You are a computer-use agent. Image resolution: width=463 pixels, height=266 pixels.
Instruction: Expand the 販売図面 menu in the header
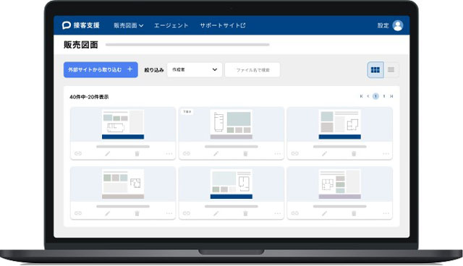(129, 25)
